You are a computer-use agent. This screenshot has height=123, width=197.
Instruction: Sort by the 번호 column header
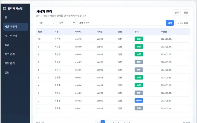tap(40, 32)
